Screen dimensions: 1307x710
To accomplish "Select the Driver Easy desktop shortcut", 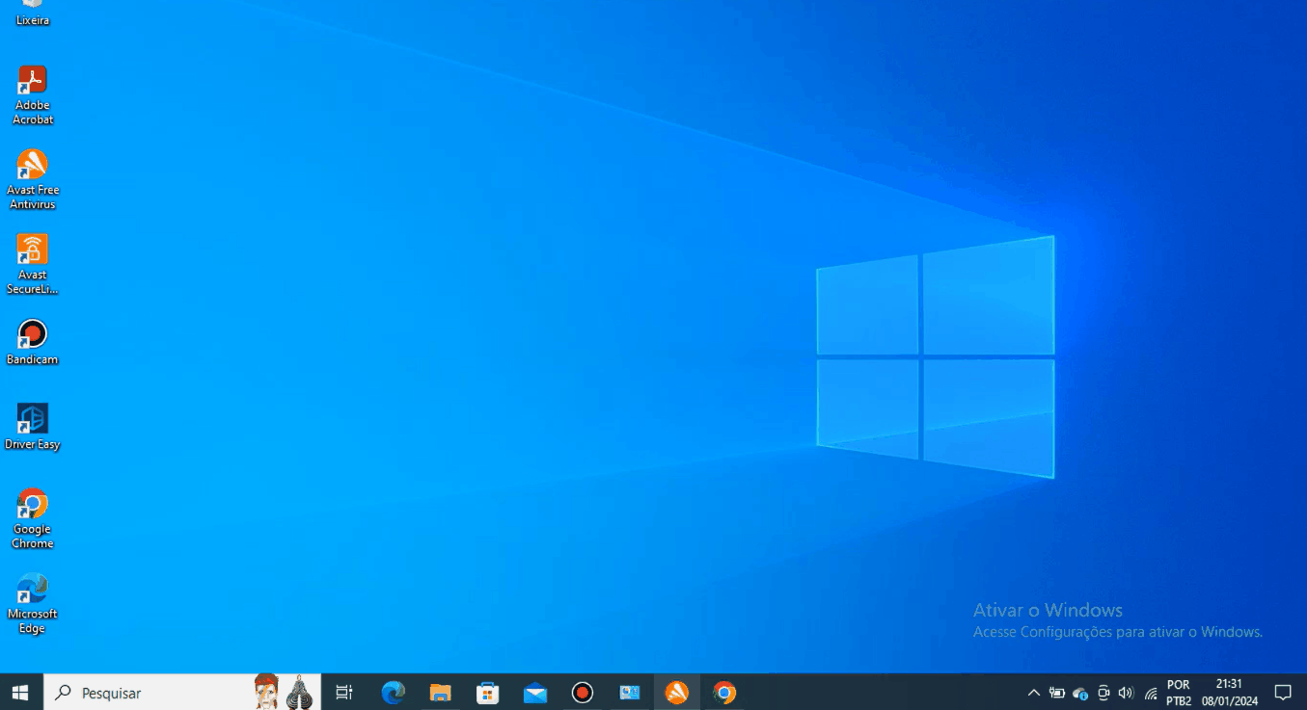I will (x=32, y=428).
